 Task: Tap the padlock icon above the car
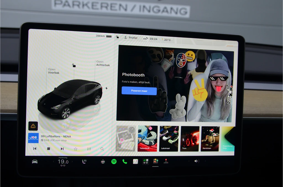tap(74, 65)
